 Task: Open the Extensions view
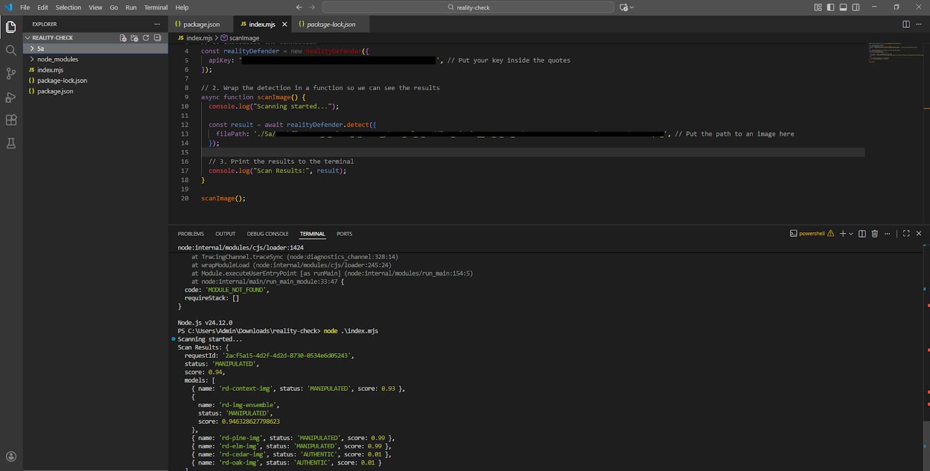(x=11, y=120)
